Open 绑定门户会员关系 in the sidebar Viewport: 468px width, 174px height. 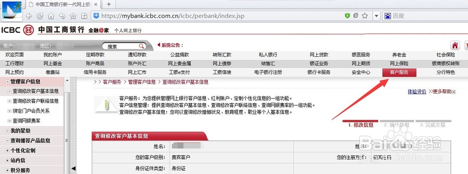click(31, 111)
